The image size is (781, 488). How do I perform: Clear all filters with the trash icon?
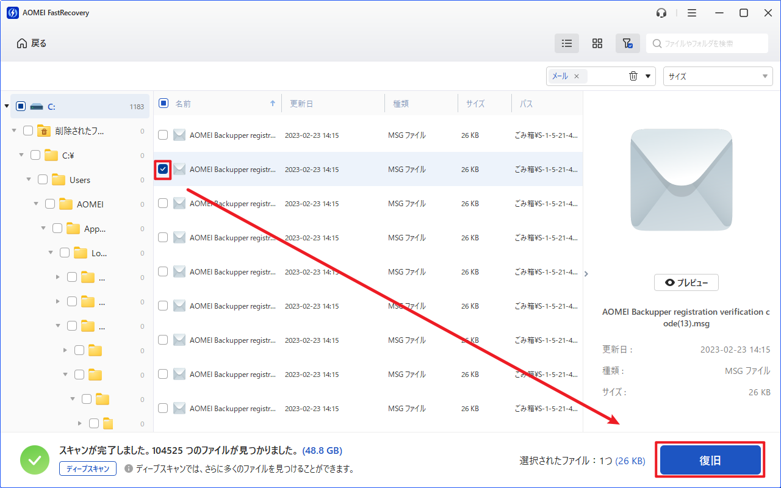click(x=633, y=76)
